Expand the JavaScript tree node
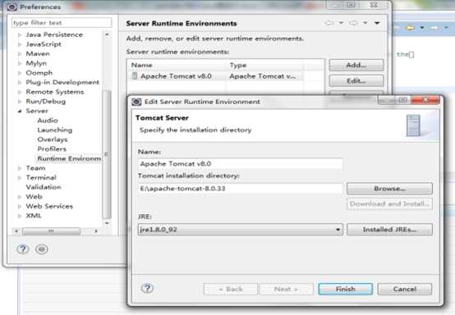 [20, 44]
